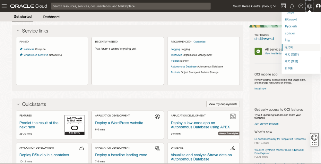Open Predict the result of the next race
Screen dimensions: 321x164
[x=39, y=125]
